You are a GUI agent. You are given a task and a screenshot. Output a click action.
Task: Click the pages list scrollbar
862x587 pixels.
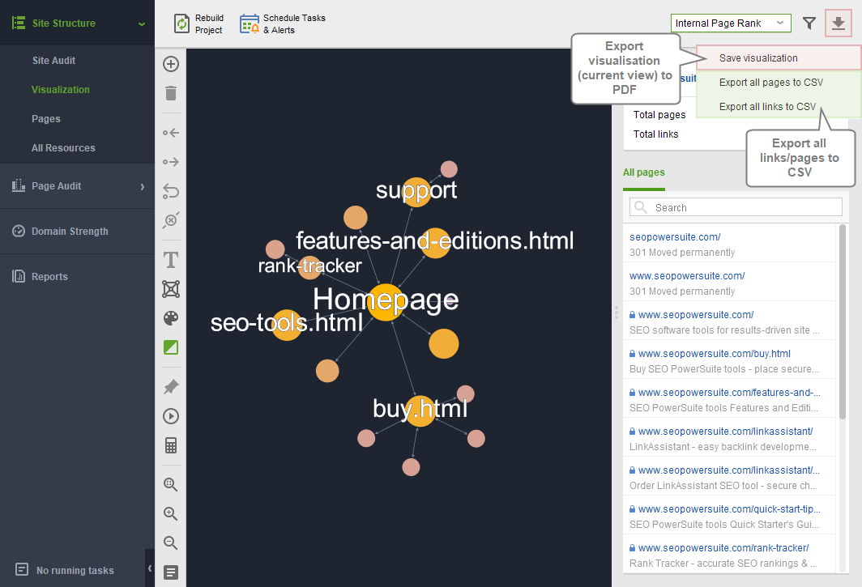(843, 321)
